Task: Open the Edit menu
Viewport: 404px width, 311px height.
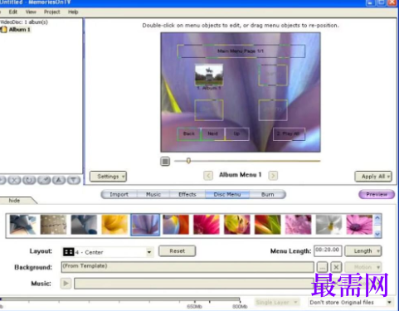Action: pos(12,12)
